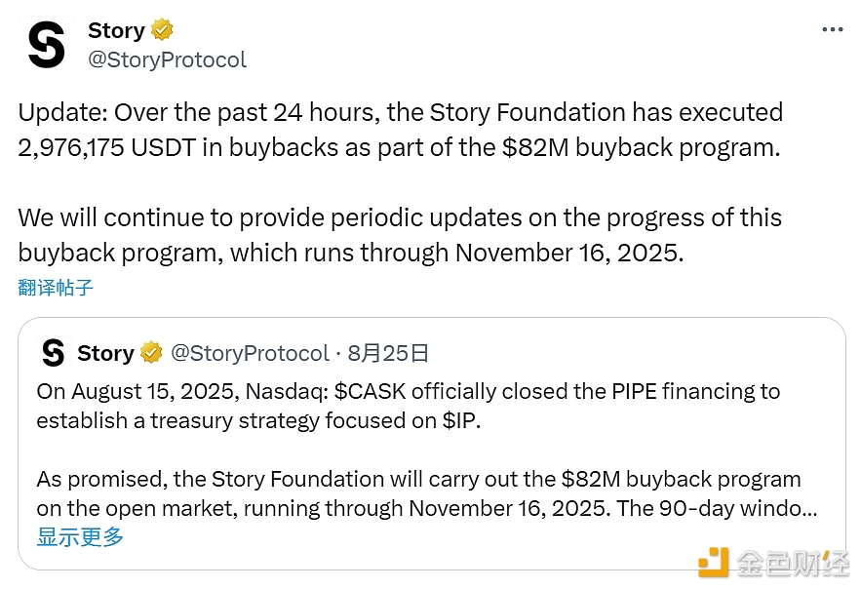Screen dimensions: 861x589
Task: Open the three-dot more options menu
Action: 832,29
